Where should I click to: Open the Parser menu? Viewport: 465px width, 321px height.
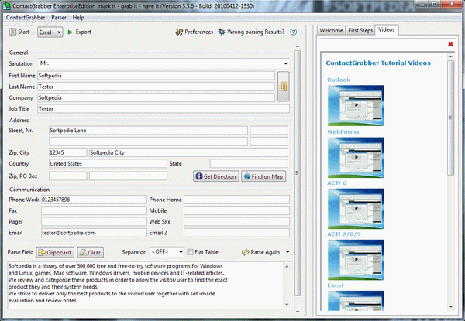(x=59, y=18)
